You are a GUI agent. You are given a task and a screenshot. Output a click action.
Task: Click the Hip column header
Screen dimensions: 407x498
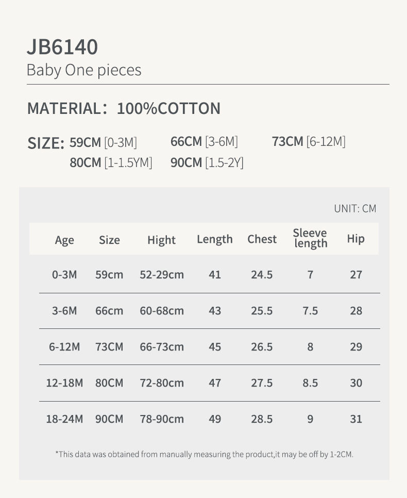tap(356, 239)
